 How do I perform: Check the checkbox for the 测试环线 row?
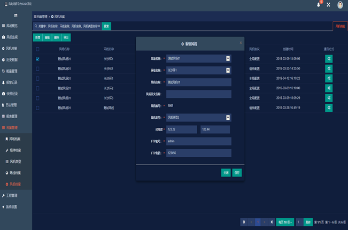coord(37,108)
